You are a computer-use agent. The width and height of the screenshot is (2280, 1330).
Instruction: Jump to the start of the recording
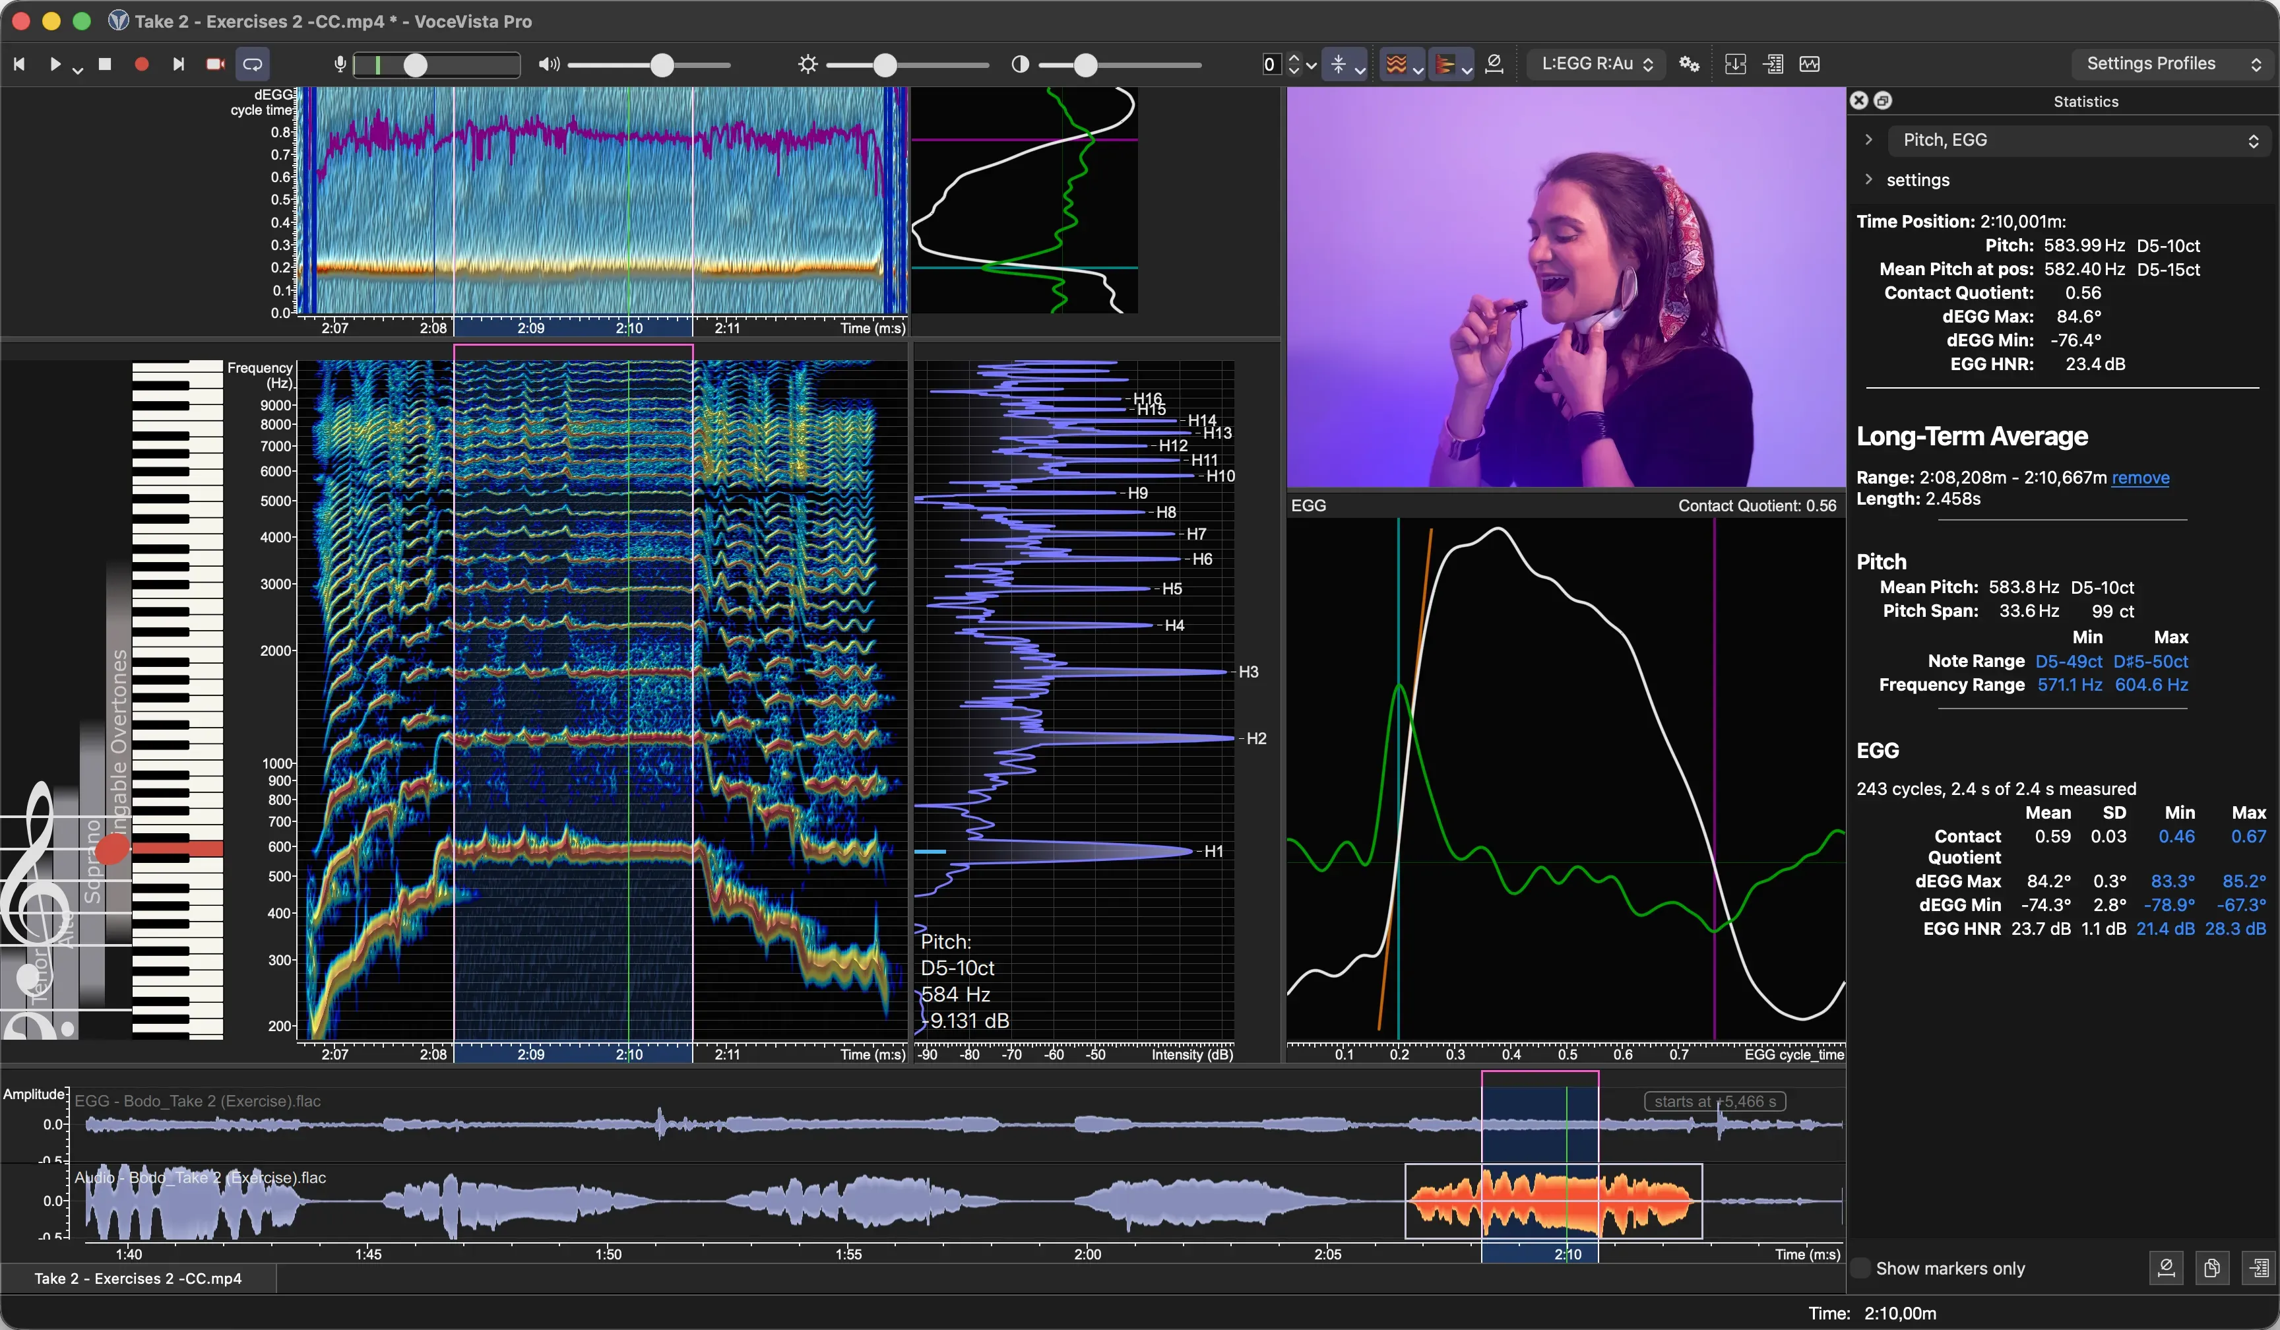[19, 64]
